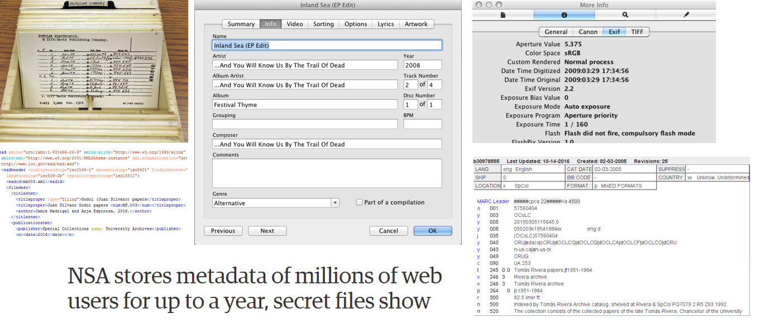The width and height of the screenshot is (760, 327).
Task: Open the Genre dropdown
Action: (x=334, y=203)
